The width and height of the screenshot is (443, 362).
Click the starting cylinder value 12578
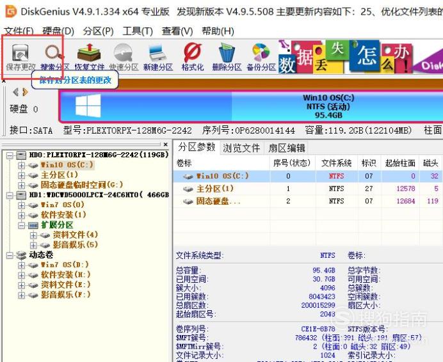pos(406,188)
